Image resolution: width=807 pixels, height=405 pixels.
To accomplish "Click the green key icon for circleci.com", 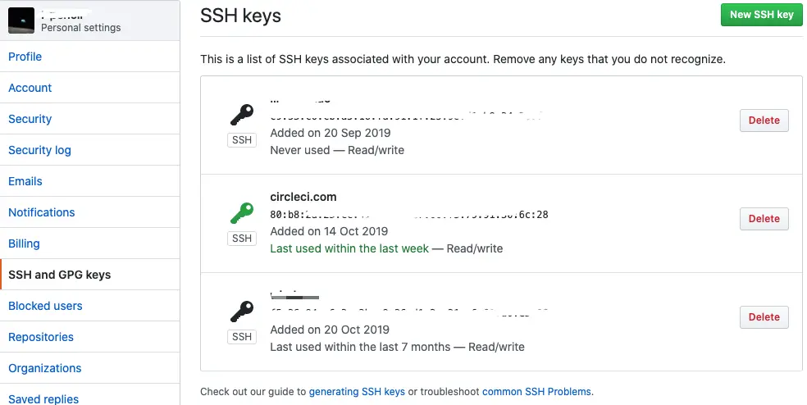I will 242,213.
